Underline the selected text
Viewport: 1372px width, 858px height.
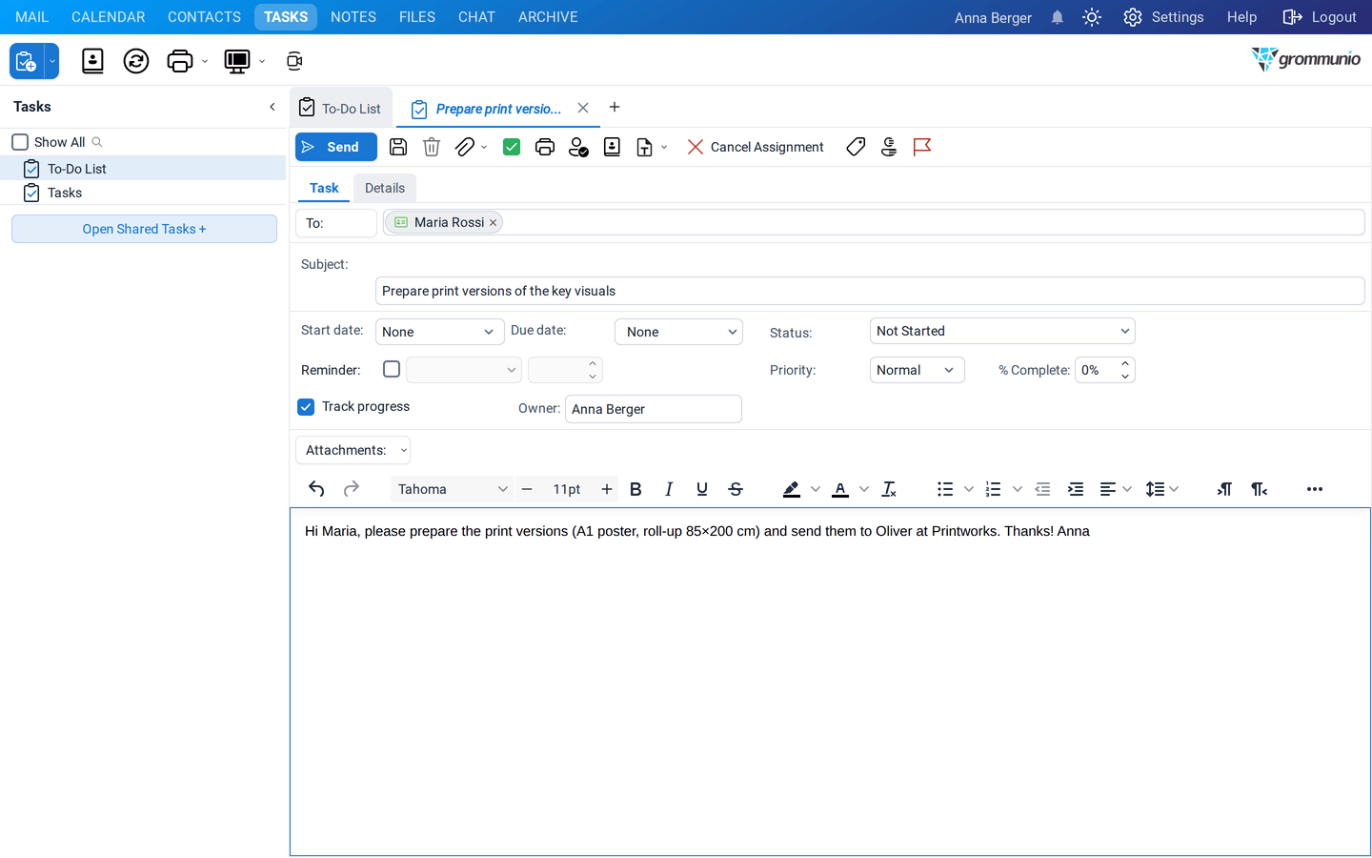coord(702,489)
